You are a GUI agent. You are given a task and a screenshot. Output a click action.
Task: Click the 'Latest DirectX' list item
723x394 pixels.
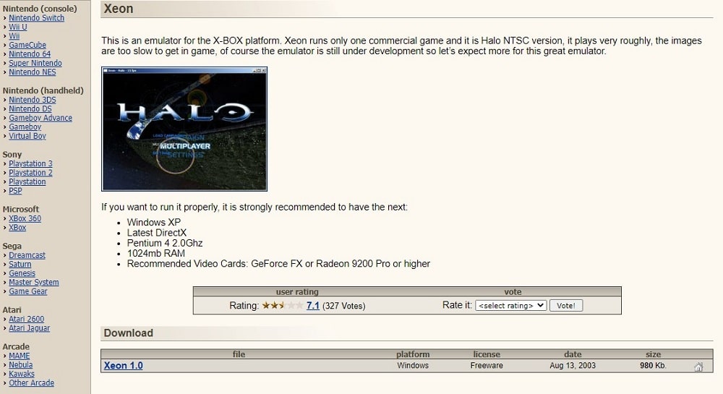(157, 233)
